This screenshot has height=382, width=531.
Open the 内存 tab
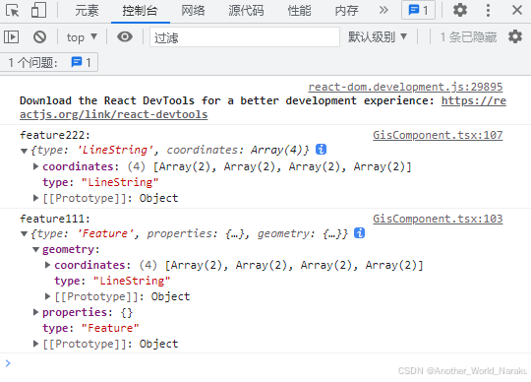point(346,11)
